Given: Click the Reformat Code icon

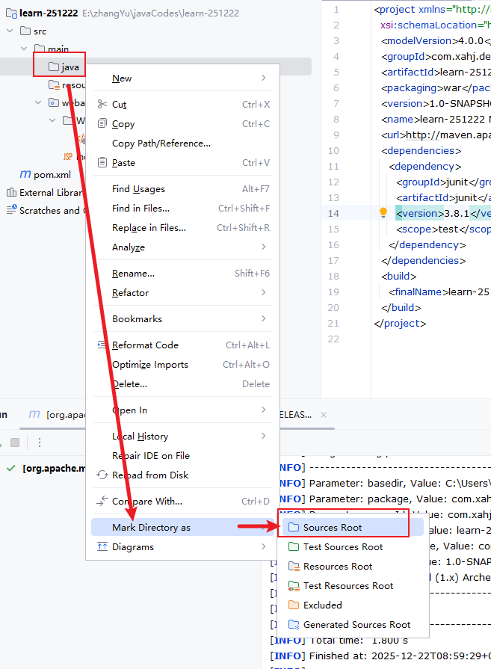Looking at the screenshot, I should point(102,345).
